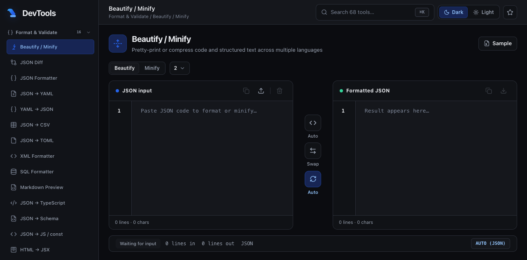Open the JSON → TypeScript label

(x=42, y=203)
